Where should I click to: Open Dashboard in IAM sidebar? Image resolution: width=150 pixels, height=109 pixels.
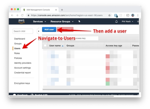click(19, 39)
